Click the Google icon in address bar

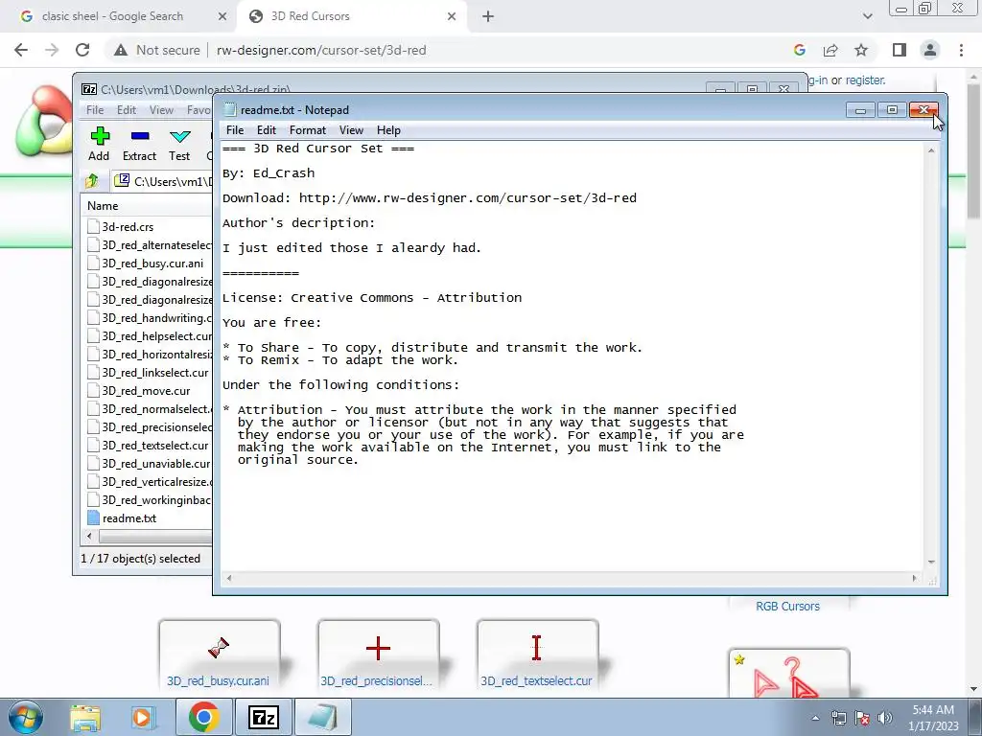click(799, 50)
